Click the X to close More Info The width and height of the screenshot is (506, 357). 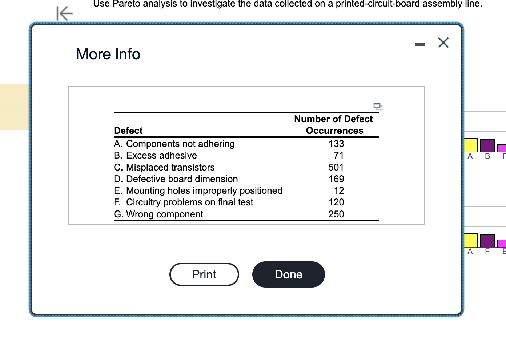click(443, 43)
